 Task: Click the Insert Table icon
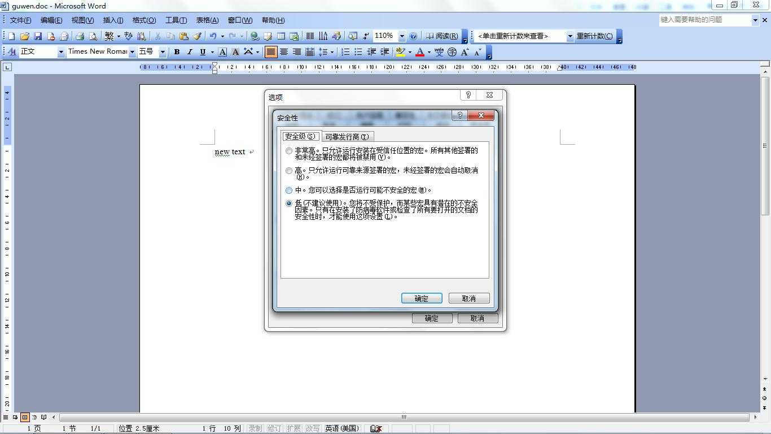pos(281,36)
